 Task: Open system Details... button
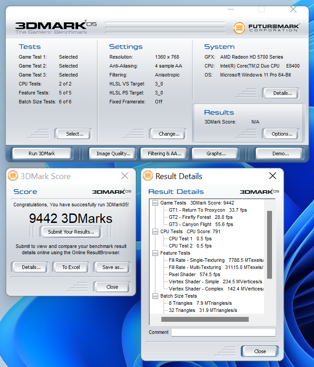(x=281, y=93)
